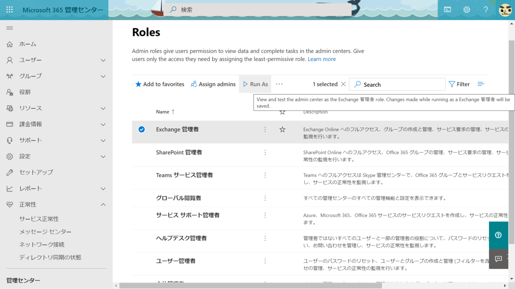Open the toolbar more options ellipsis
515x289 pixels.
click(x=279, y=84)
